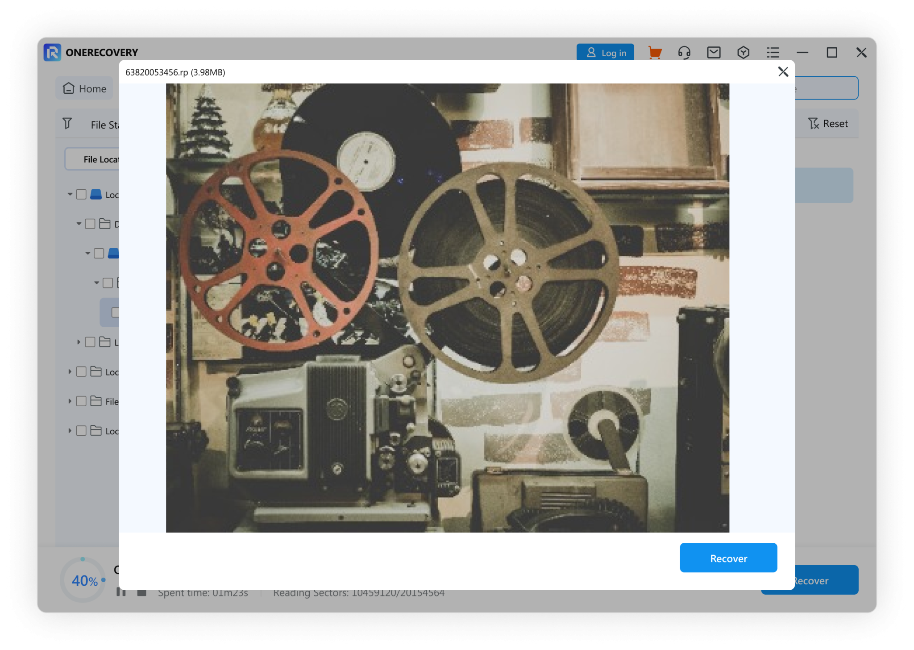Click the user icon on Log in
Image resolution: width=914 pixels, height=650 pixels.
(x=591, y=53)
